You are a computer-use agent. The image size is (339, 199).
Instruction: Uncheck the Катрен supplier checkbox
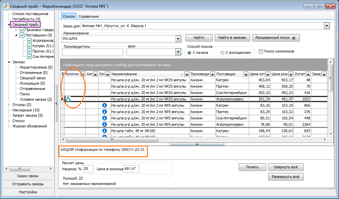(29, 46)
